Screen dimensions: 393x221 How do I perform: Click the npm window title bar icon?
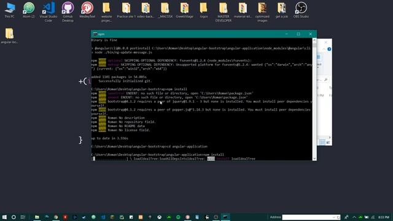[x=95, y=34]
